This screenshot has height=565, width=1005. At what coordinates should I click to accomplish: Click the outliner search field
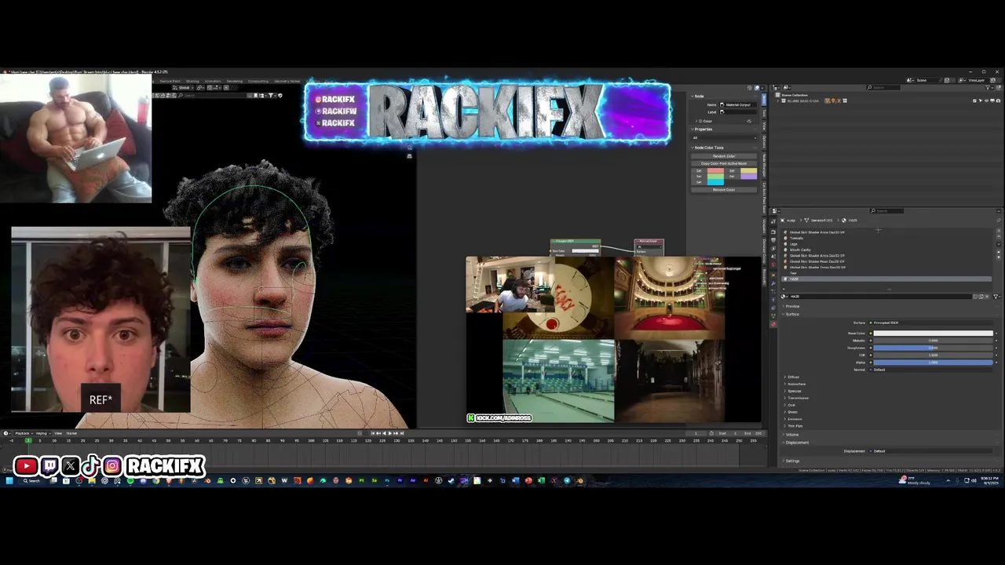884,87
